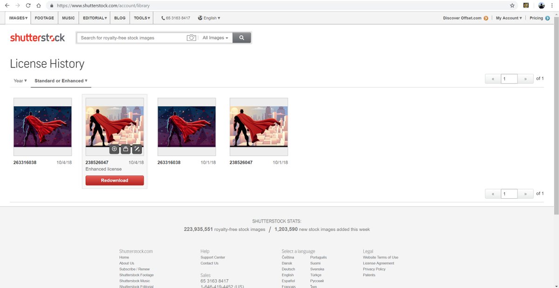Select Svenska in the language list
The width and height of the screenshot is (559, 288).
click(317, 269)
